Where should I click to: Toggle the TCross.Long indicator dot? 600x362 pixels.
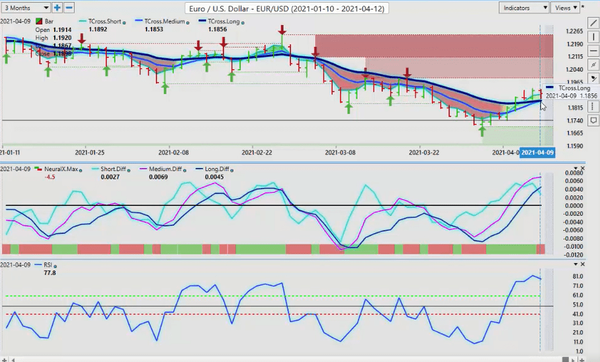coord(243,23)
